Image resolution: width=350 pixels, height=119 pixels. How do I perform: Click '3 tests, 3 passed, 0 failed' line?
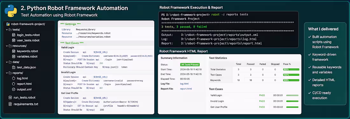[184, 27]
